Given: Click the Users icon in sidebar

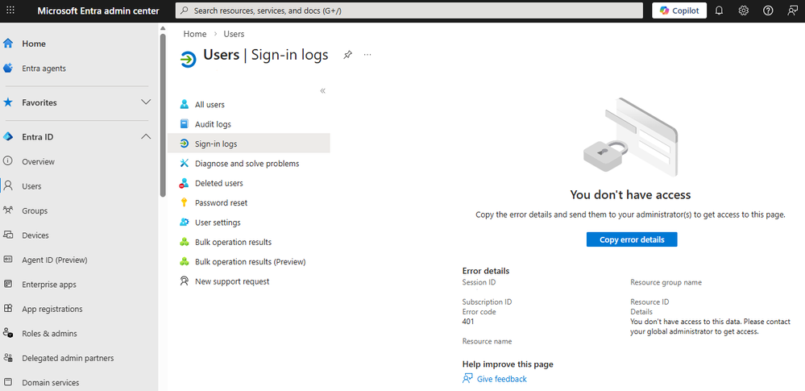Looking at the screenshot, I should (x=8, y=186).
